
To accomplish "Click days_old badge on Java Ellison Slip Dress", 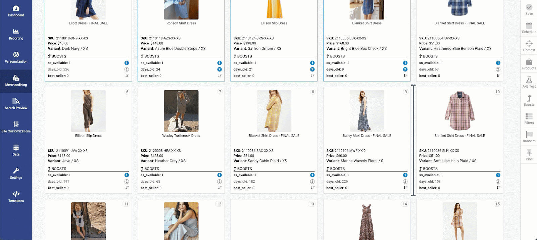I will click(x=127, y=181).
